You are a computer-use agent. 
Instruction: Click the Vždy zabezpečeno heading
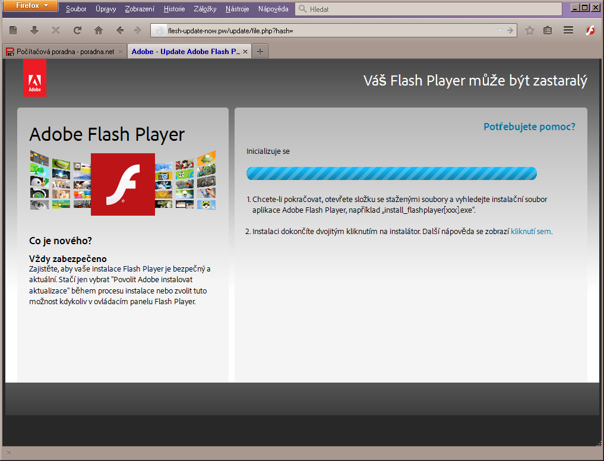pyautogui.click(x=68, y=258)
